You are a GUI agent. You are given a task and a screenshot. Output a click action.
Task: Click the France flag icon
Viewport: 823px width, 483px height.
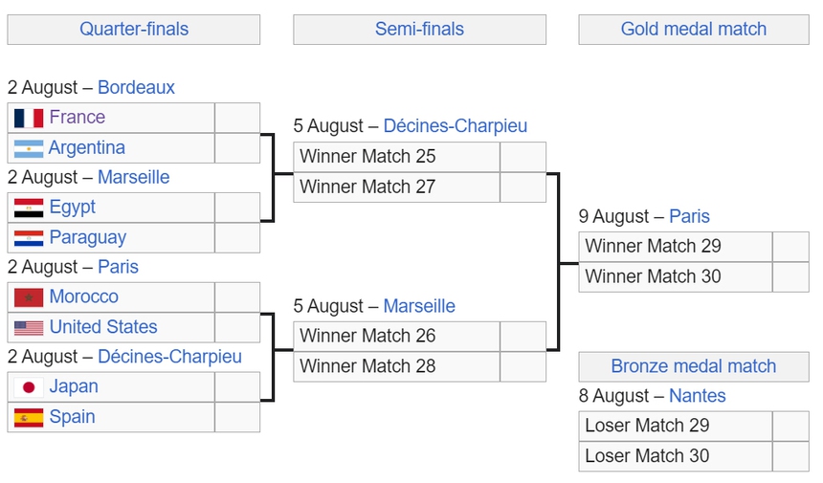tap(29, 118)
